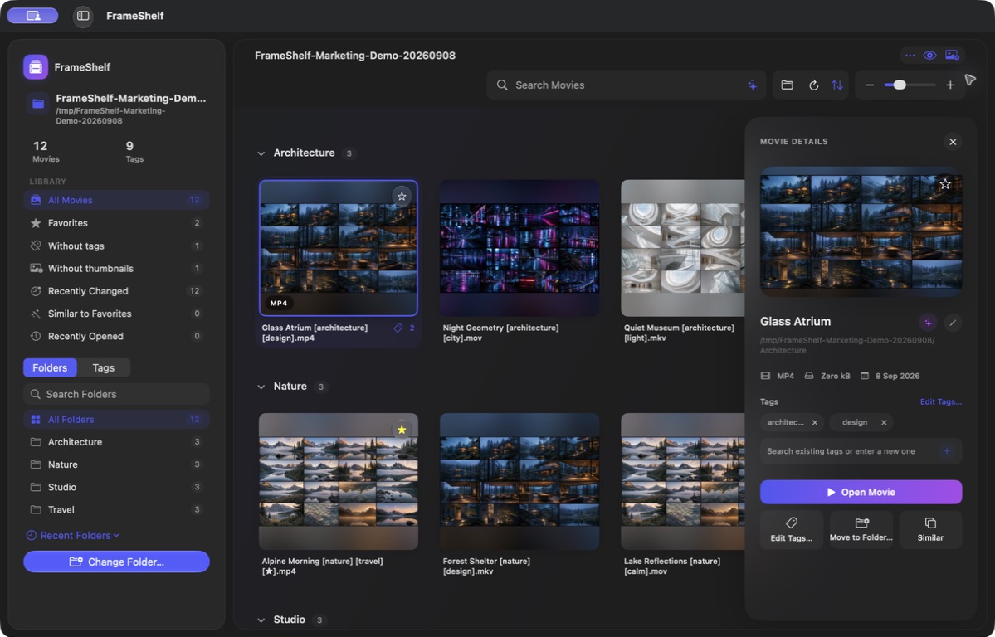Select the Architecture folder in sidebar
Viewport: 995px width, 637px height.
116,441
